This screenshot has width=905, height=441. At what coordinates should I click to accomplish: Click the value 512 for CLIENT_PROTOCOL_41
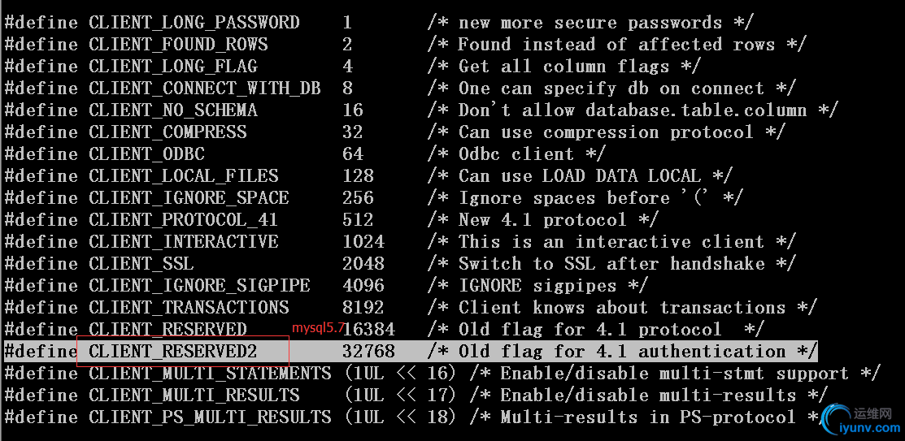tap(358, 220)
